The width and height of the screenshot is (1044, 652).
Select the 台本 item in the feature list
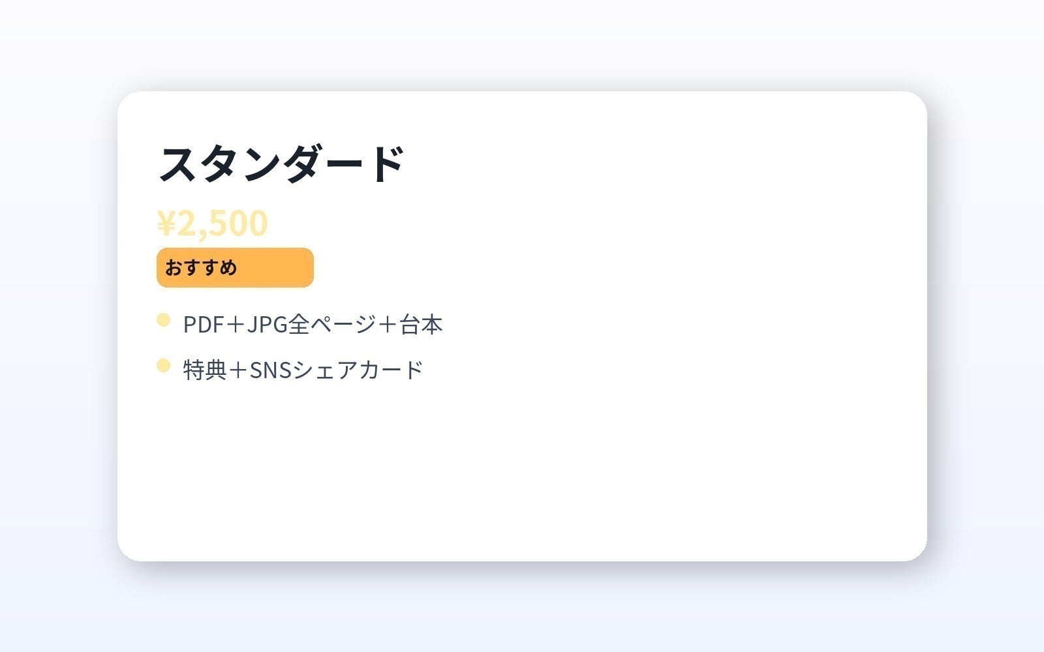click(421, 323)
